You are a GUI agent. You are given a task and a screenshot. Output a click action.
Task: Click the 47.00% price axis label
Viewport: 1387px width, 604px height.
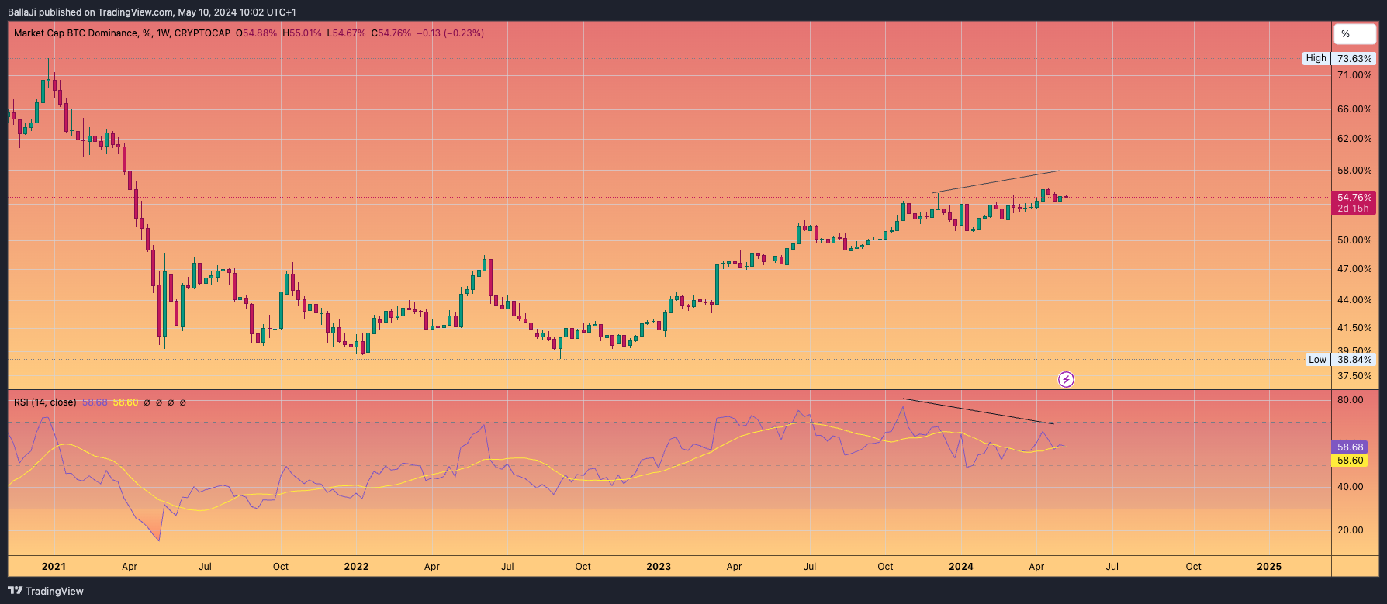[x=1354, y=269]
